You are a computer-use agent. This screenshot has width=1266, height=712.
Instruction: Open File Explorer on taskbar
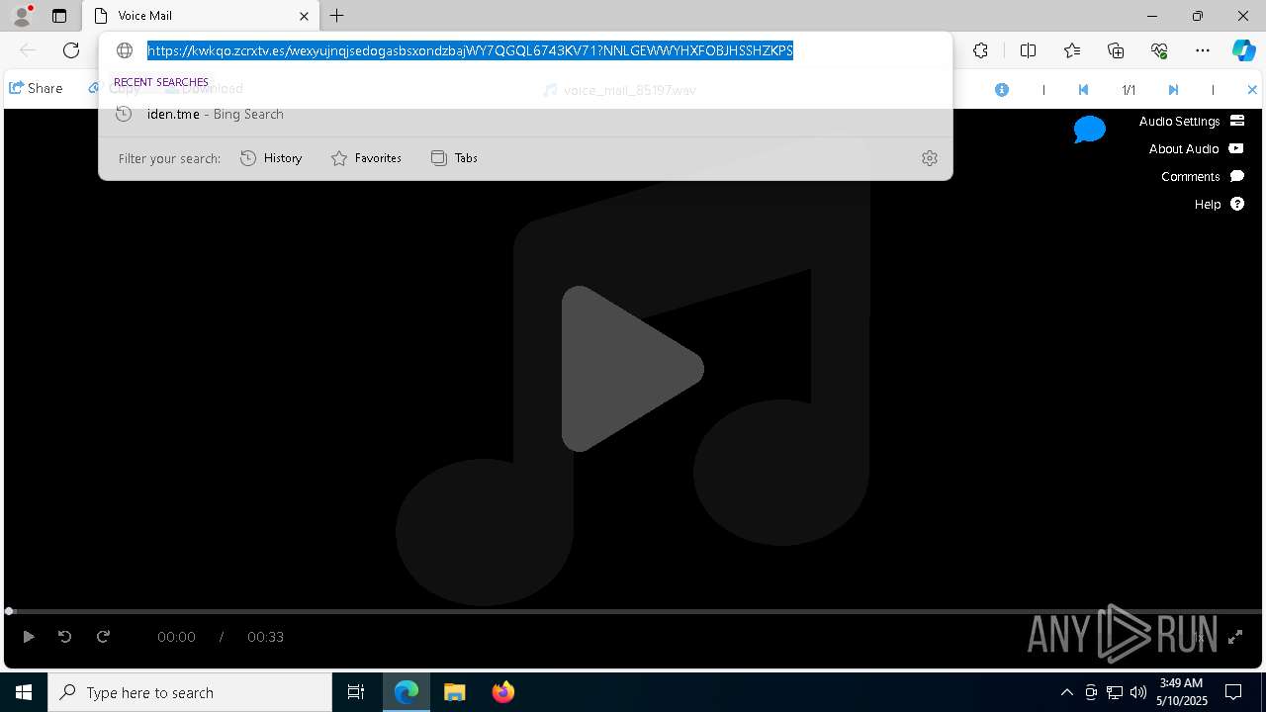[x=455, y=692]
